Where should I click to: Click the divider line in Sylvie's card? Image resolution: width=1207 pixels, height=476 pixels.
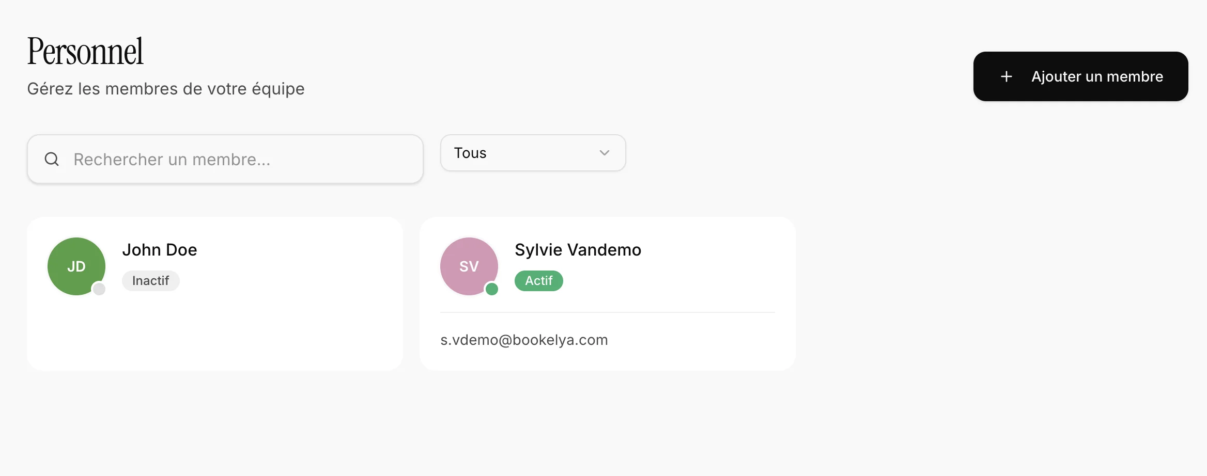tap(607, 312)
